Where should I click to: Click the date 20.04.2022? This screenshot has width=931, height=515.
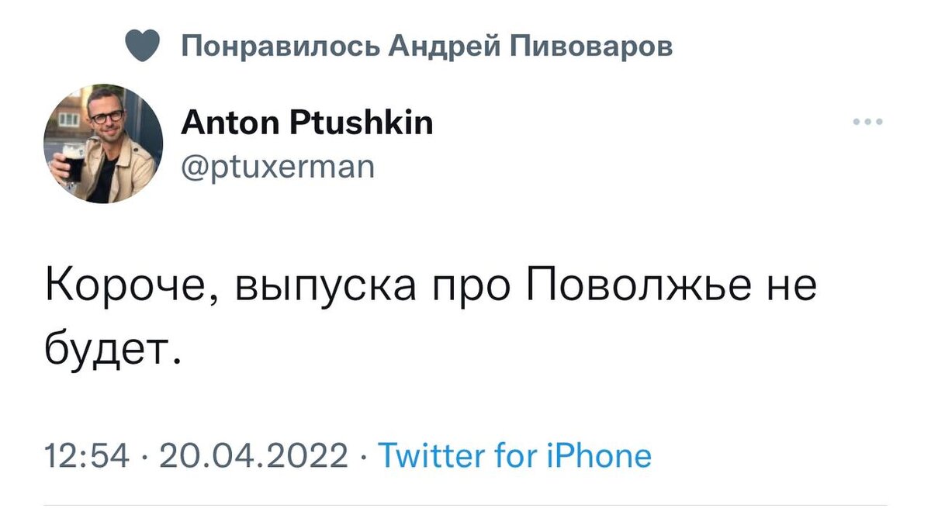pos(254,456)
